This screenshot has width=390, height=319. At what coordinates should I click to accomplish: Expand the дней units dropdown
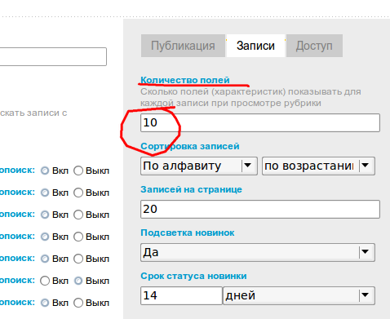point(299,295)
